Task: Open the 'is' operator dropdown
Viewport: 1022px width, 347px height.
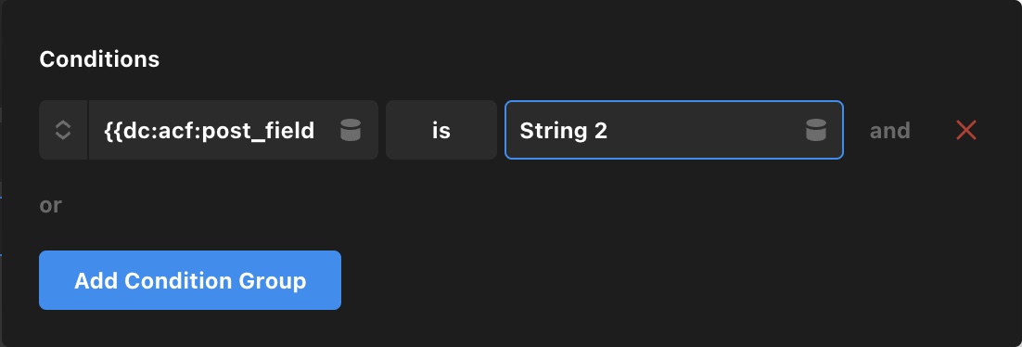Action: pos(441,130)
